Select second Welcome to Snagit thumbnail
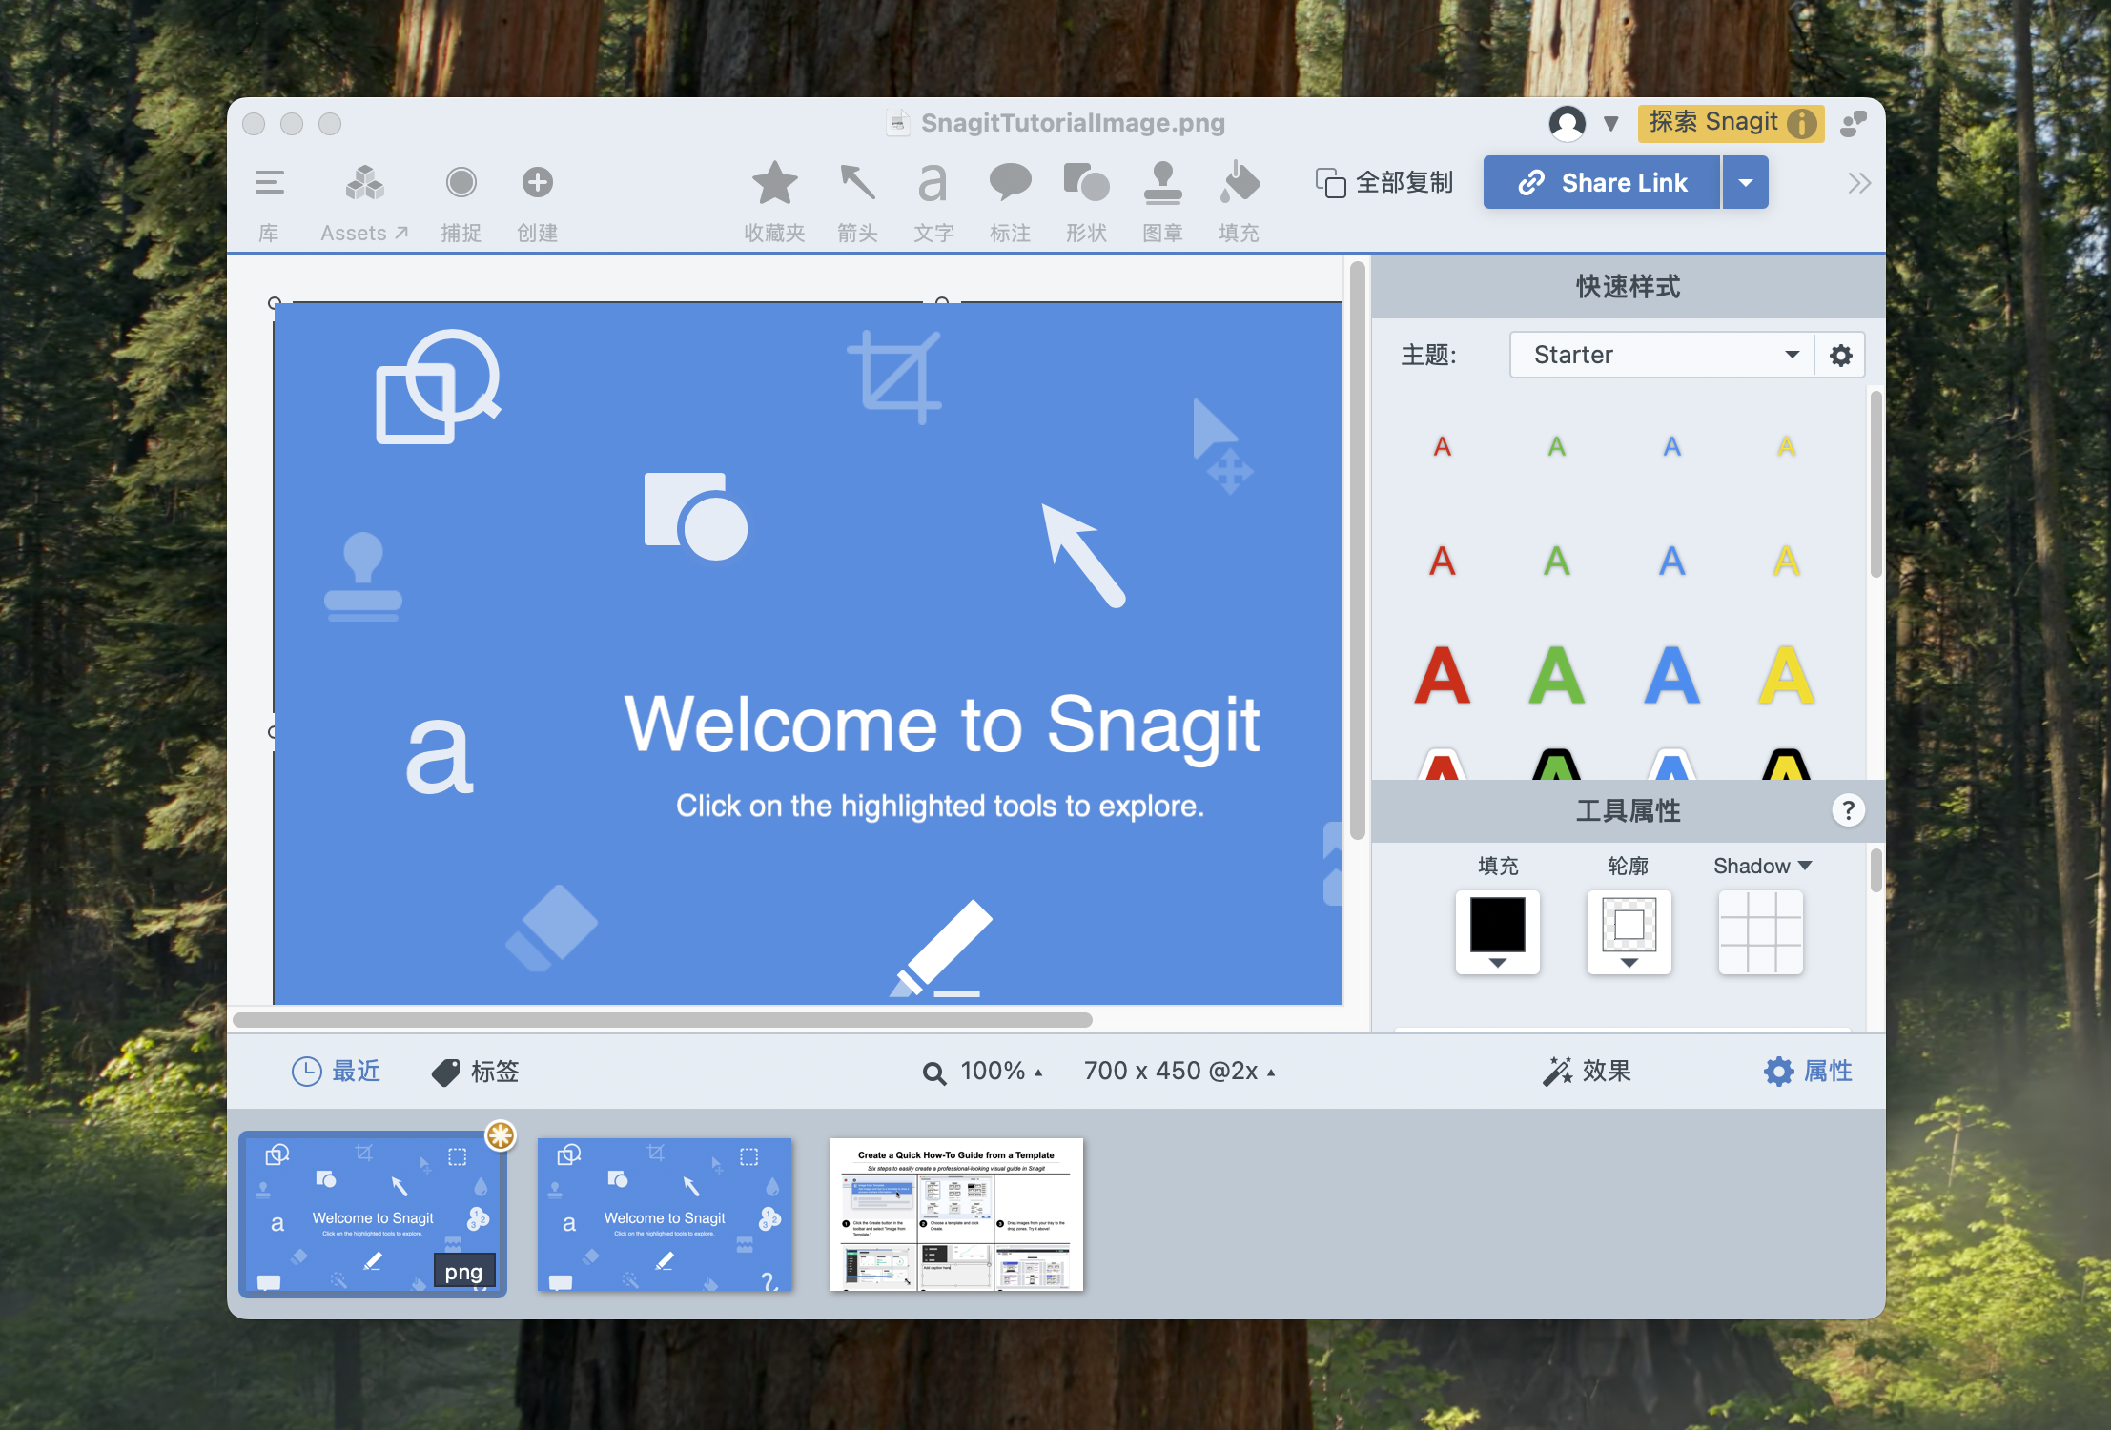Viewport: 2111px width, 1430px height. click(665, 1215)
